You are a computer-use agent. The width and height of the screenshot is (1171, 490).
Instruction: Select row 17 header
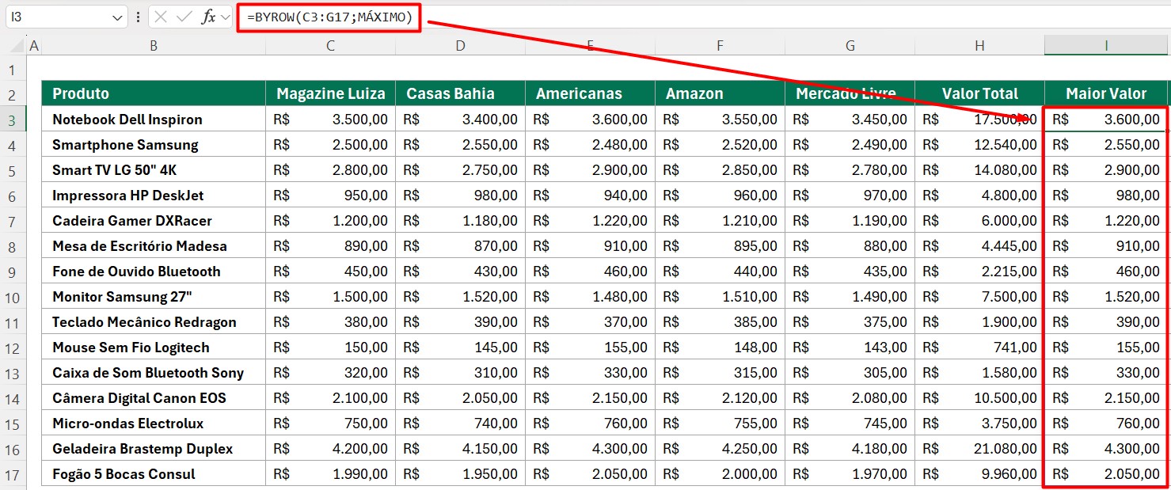click(13, 474)
